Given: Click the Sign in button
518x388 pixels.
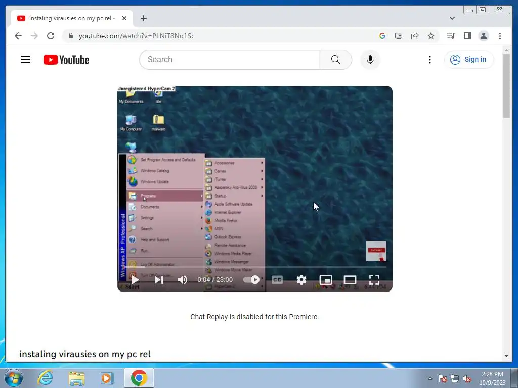Looking at the screenshot, I should [469, 60].
